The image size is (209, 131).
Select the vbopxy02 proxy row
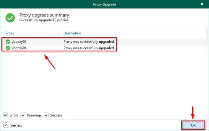104,42
